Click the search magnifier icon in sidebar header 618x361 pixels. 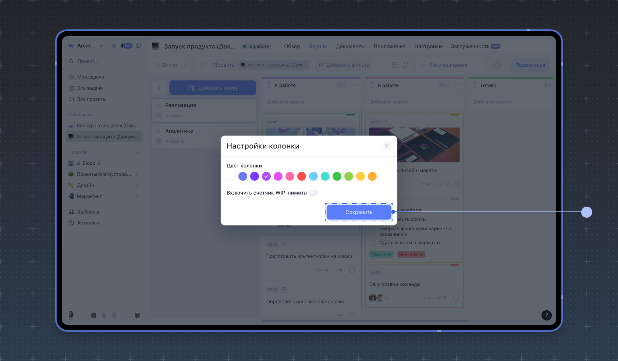point(114,46)
